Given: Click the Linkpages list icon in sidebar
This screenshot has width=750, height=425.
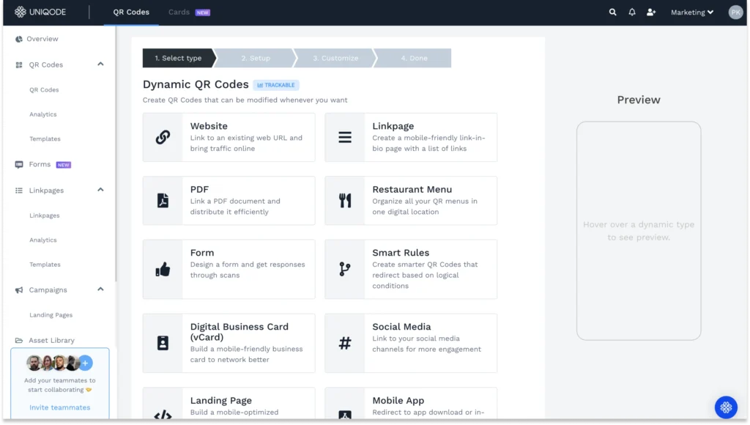Looking at the screenshot, I should coord(18,190).
